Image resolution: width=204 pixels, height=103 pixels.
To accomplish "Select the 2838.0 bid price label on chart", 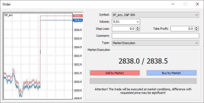I will 78,20.
